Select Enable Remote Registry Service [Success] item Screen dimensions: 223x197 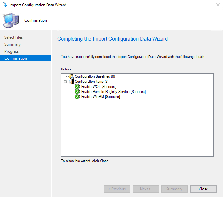pos(113,92)
